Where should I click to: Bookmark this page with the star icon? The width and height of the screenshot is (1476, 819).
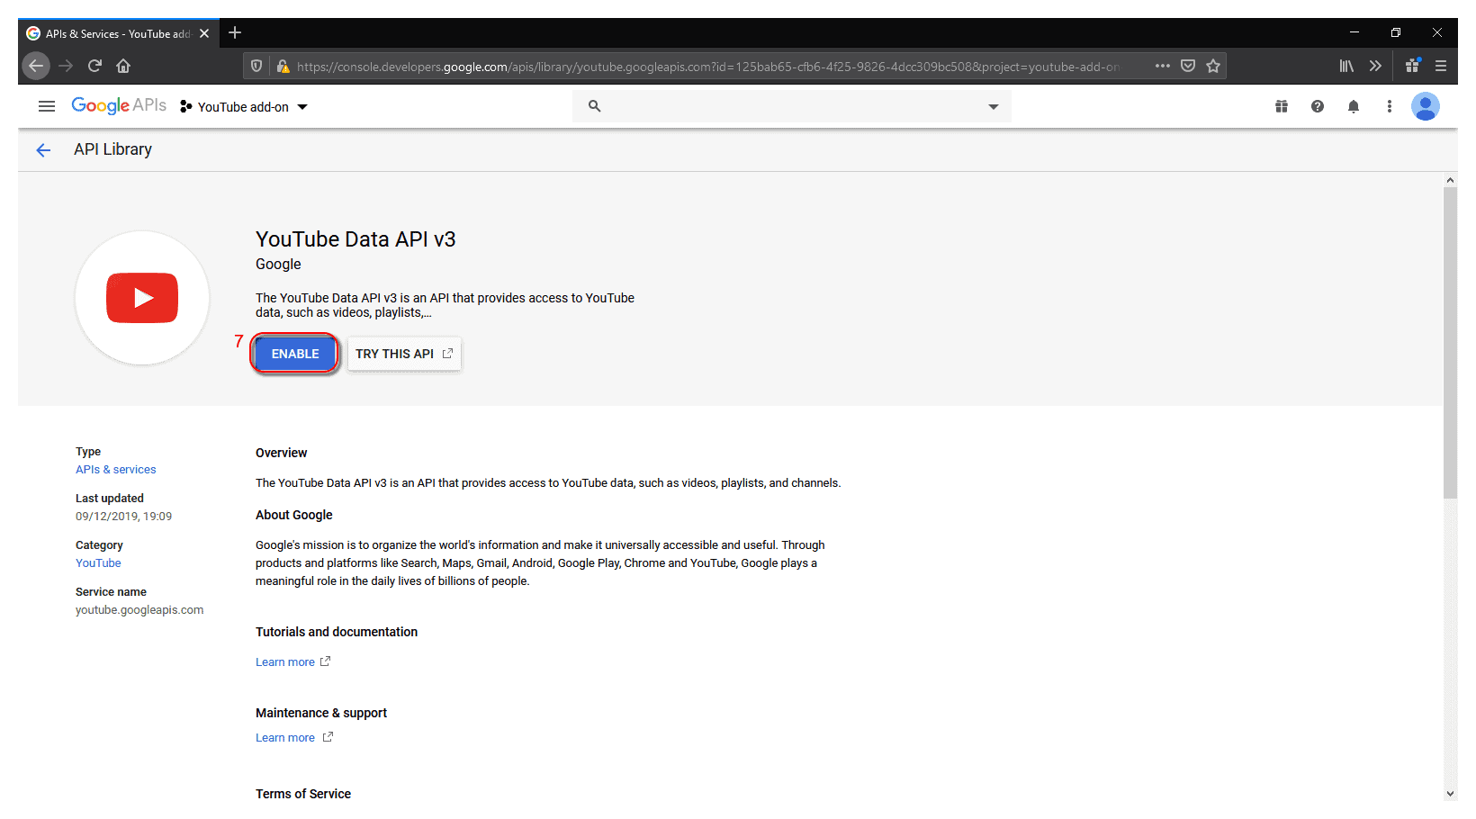point(1213,66)
